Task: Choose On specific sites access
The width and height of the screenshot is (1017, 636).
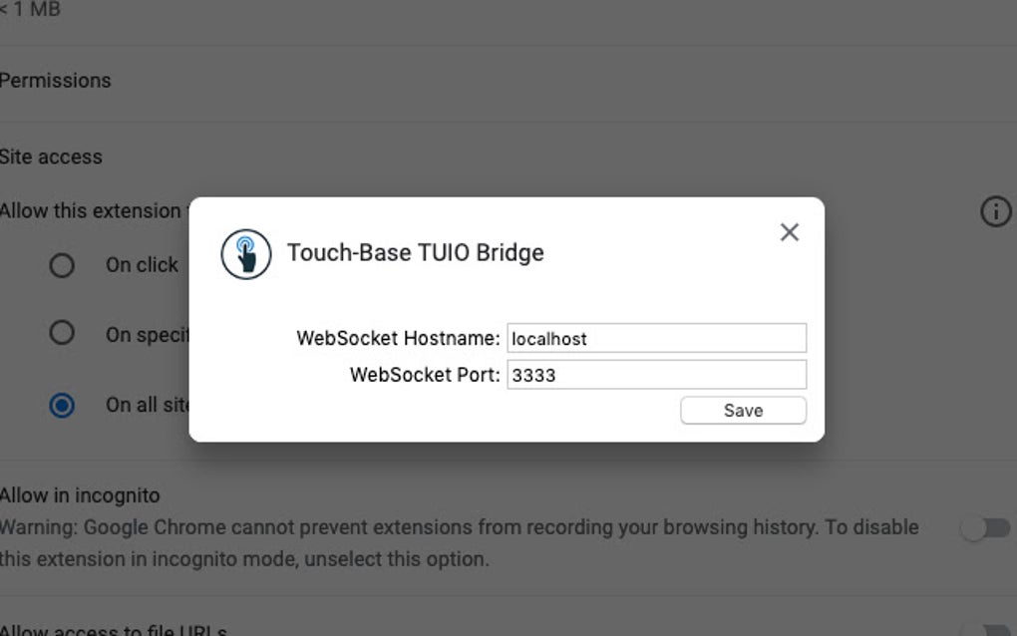Action: point(62,335)
